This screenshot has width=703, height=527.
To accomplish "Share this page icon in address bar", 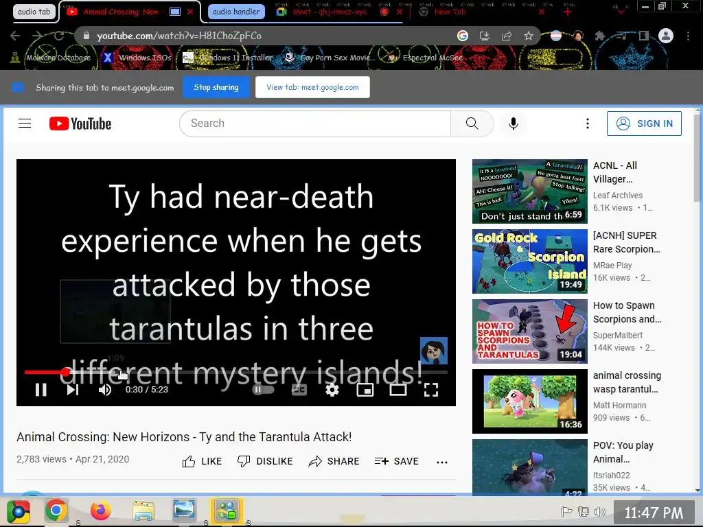I will tap(507, 36).
